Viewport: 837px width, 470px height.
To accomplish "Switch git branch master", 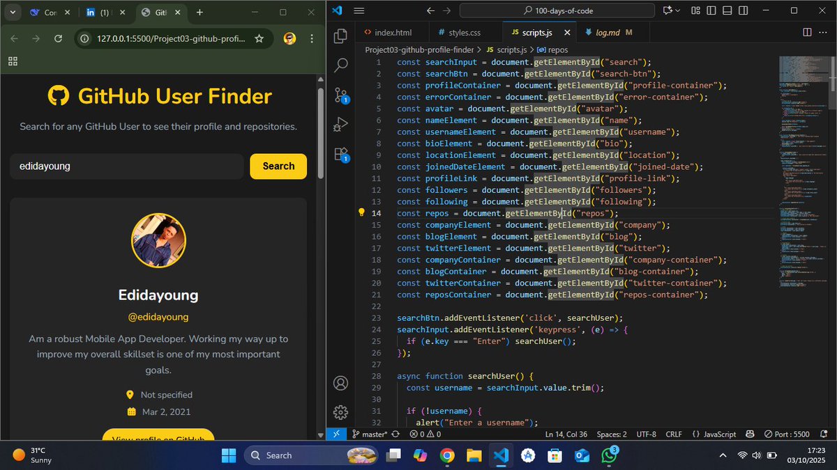I will click(369, 434).
